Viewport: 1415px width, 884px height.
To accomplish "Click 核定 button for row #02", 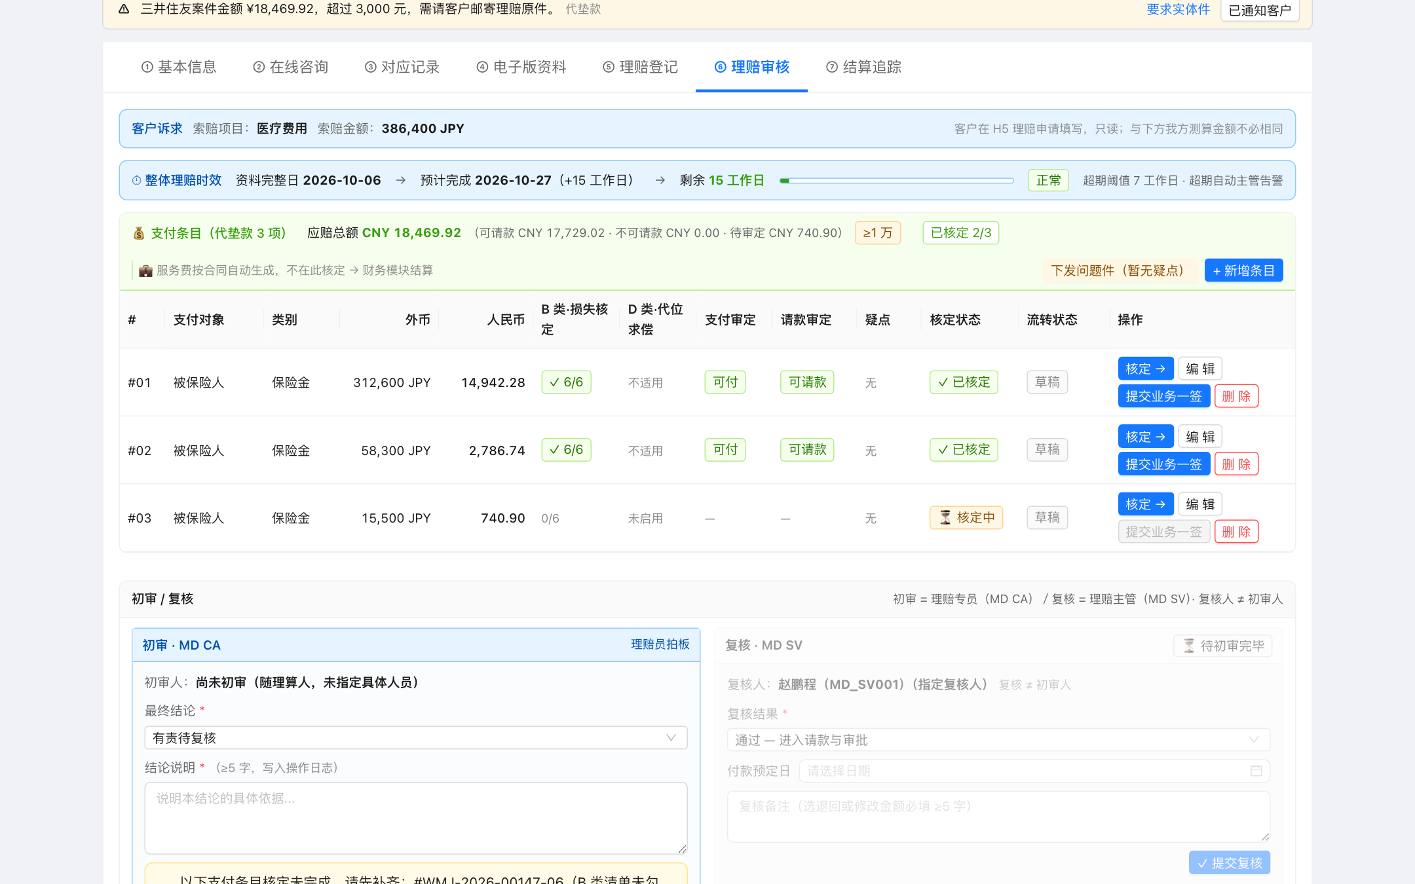I will [x=1146, y=437].
